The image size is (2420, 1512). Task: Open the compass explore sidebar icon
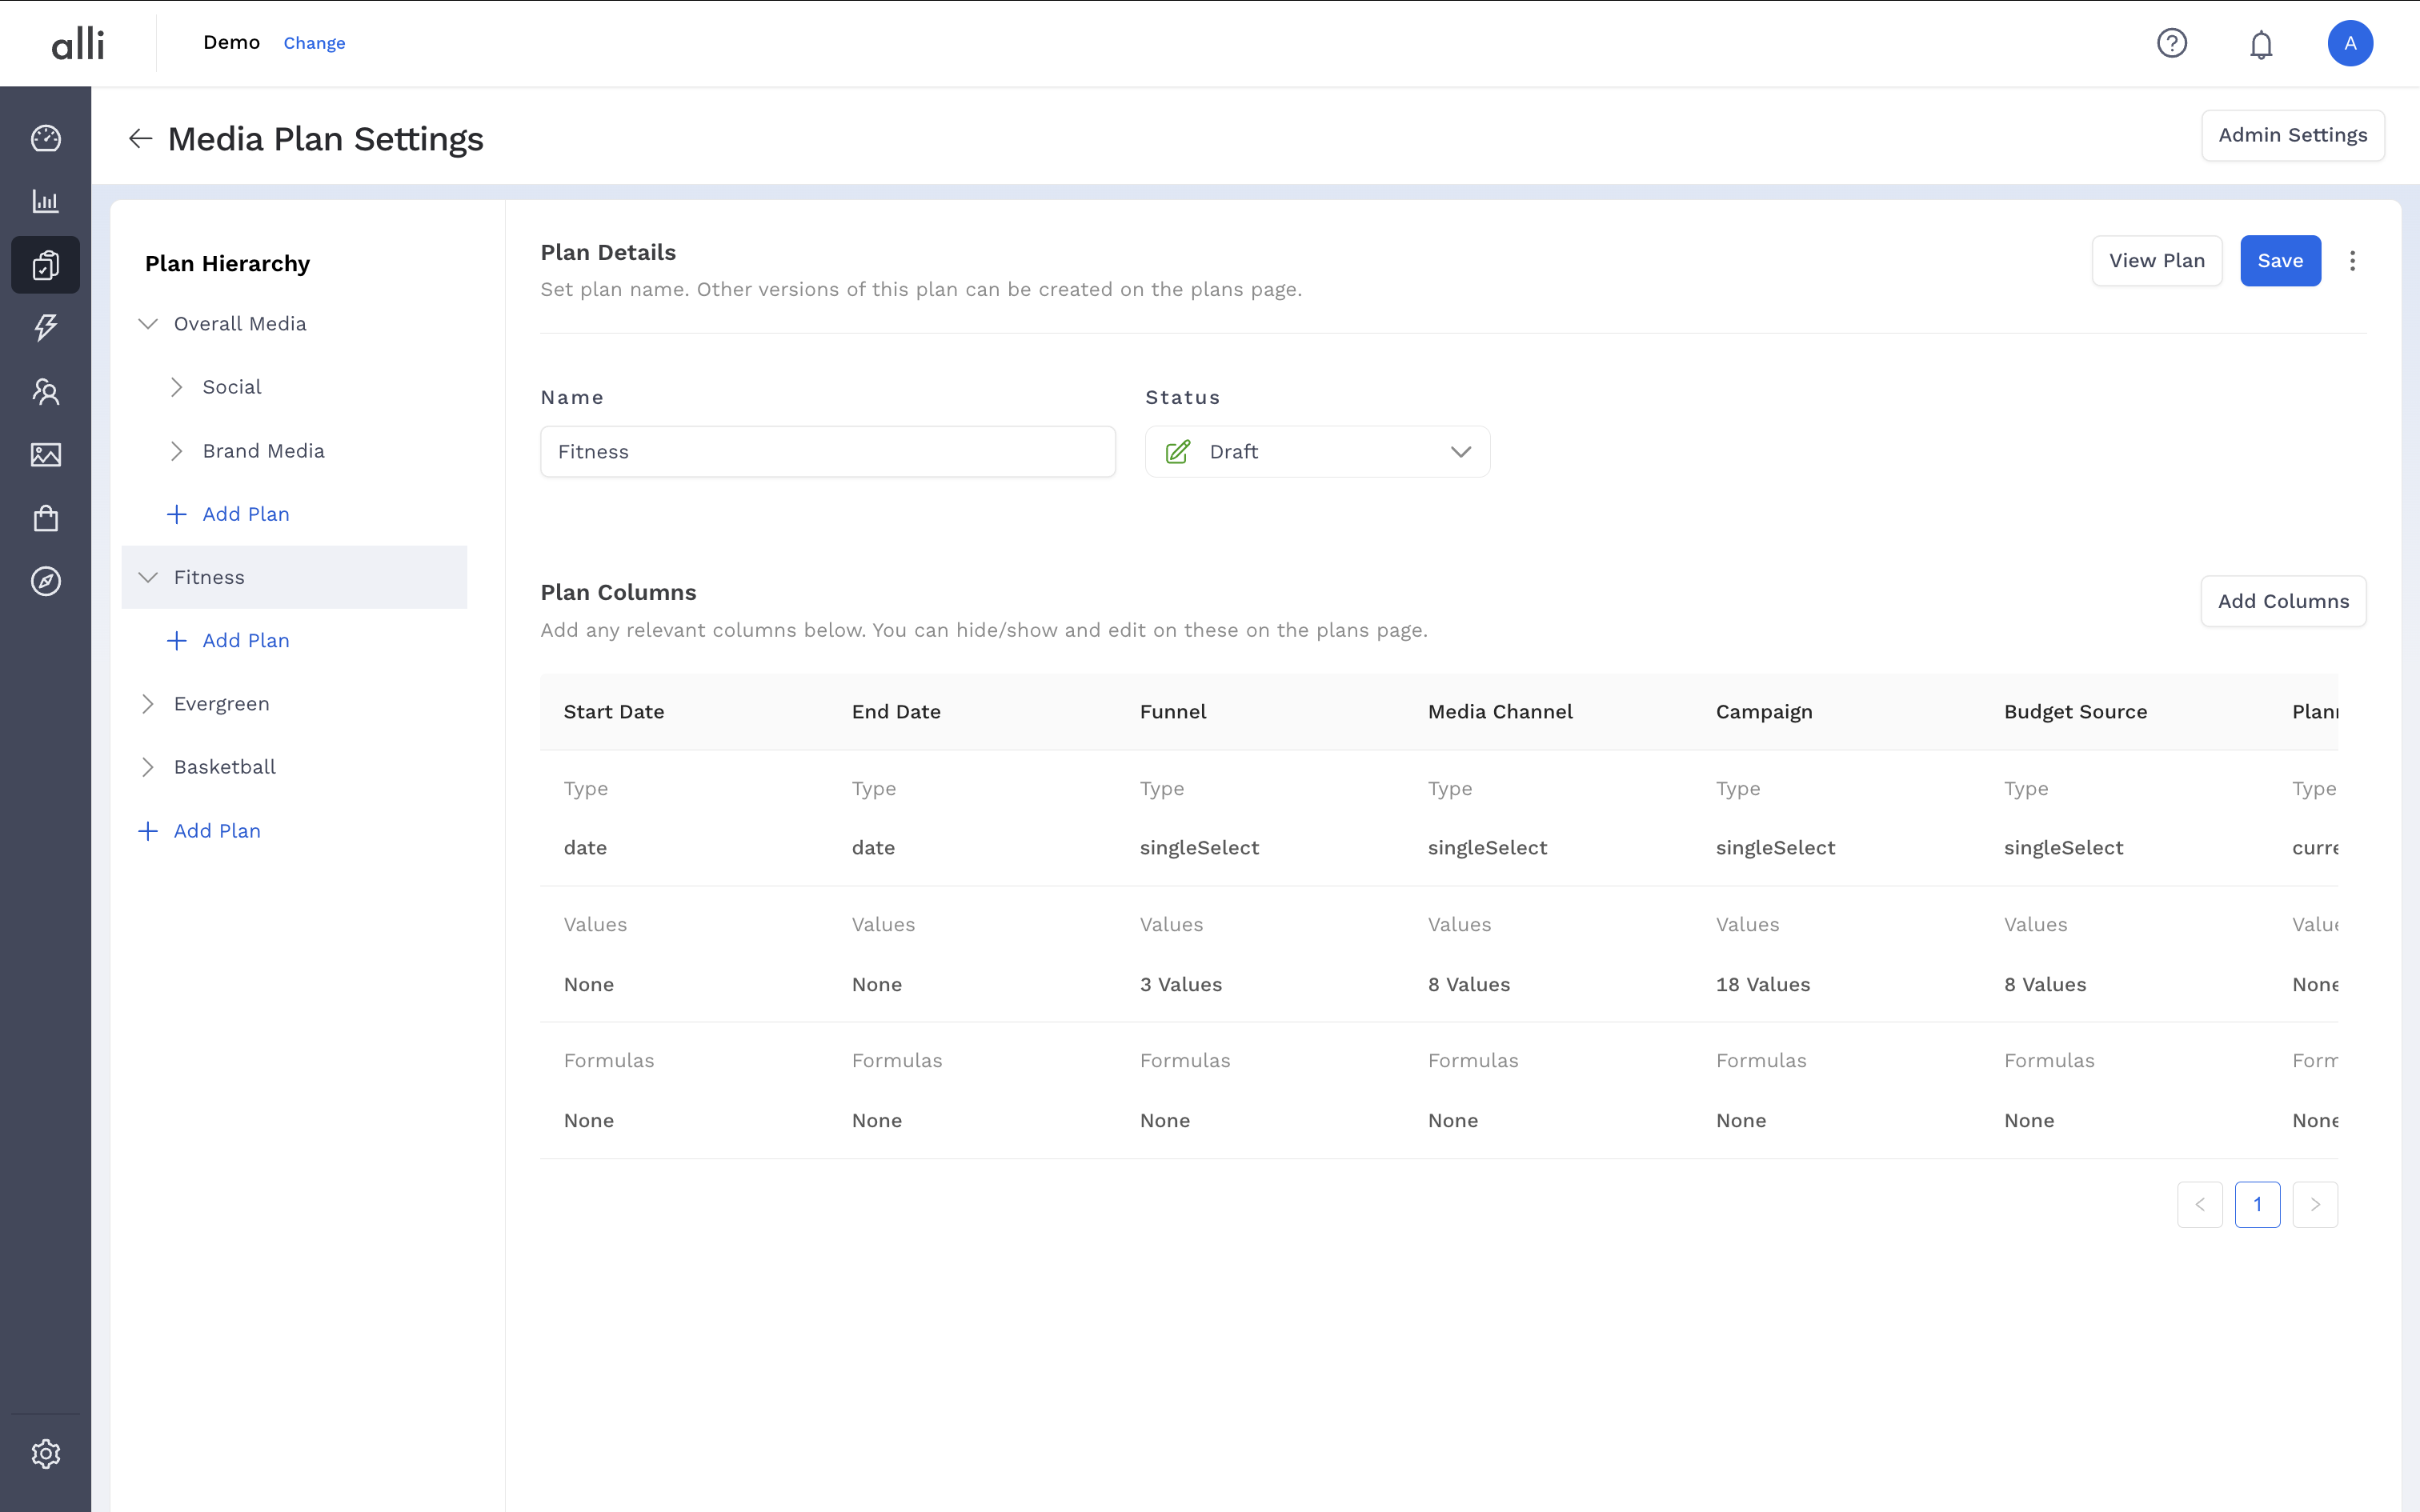(45, 581)
